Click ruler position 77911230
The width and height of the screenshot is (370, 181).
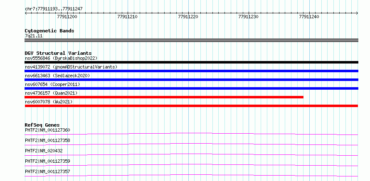[249, 17]
